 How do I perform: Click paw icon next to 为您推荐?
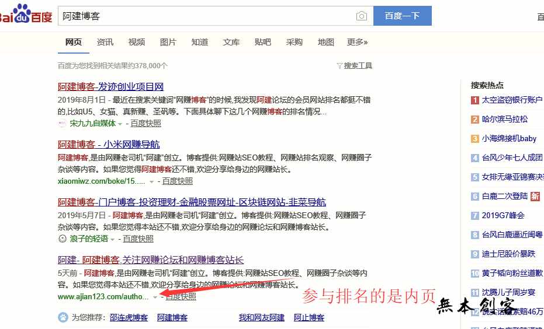tap(63, 317)
